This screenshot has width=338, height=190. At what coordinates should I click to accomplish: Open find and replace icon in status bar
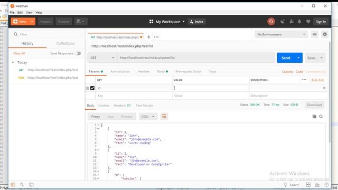(x=22, y=185)
